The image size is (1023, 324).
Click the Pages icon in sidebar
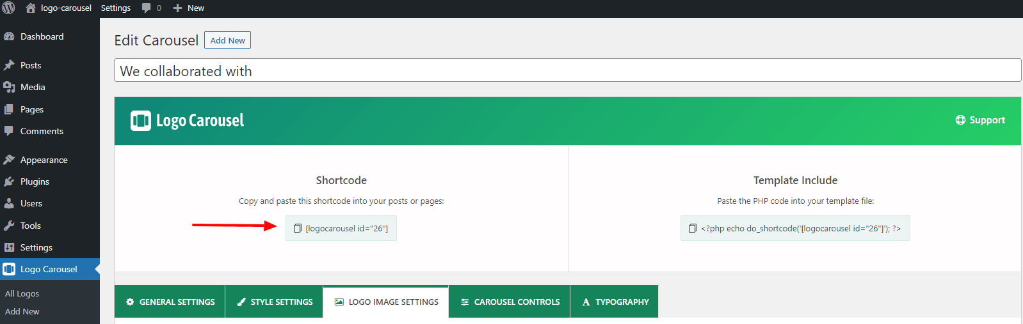click(x=9, y=109)
